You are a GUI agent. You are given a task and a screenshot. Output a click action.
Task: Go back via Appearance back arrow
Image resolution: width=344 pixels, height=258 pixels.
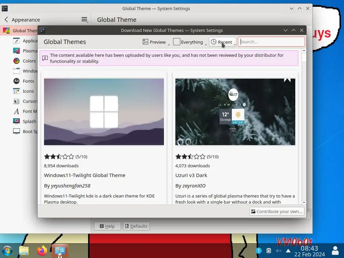pyautogui.click(x=6, y=19)
